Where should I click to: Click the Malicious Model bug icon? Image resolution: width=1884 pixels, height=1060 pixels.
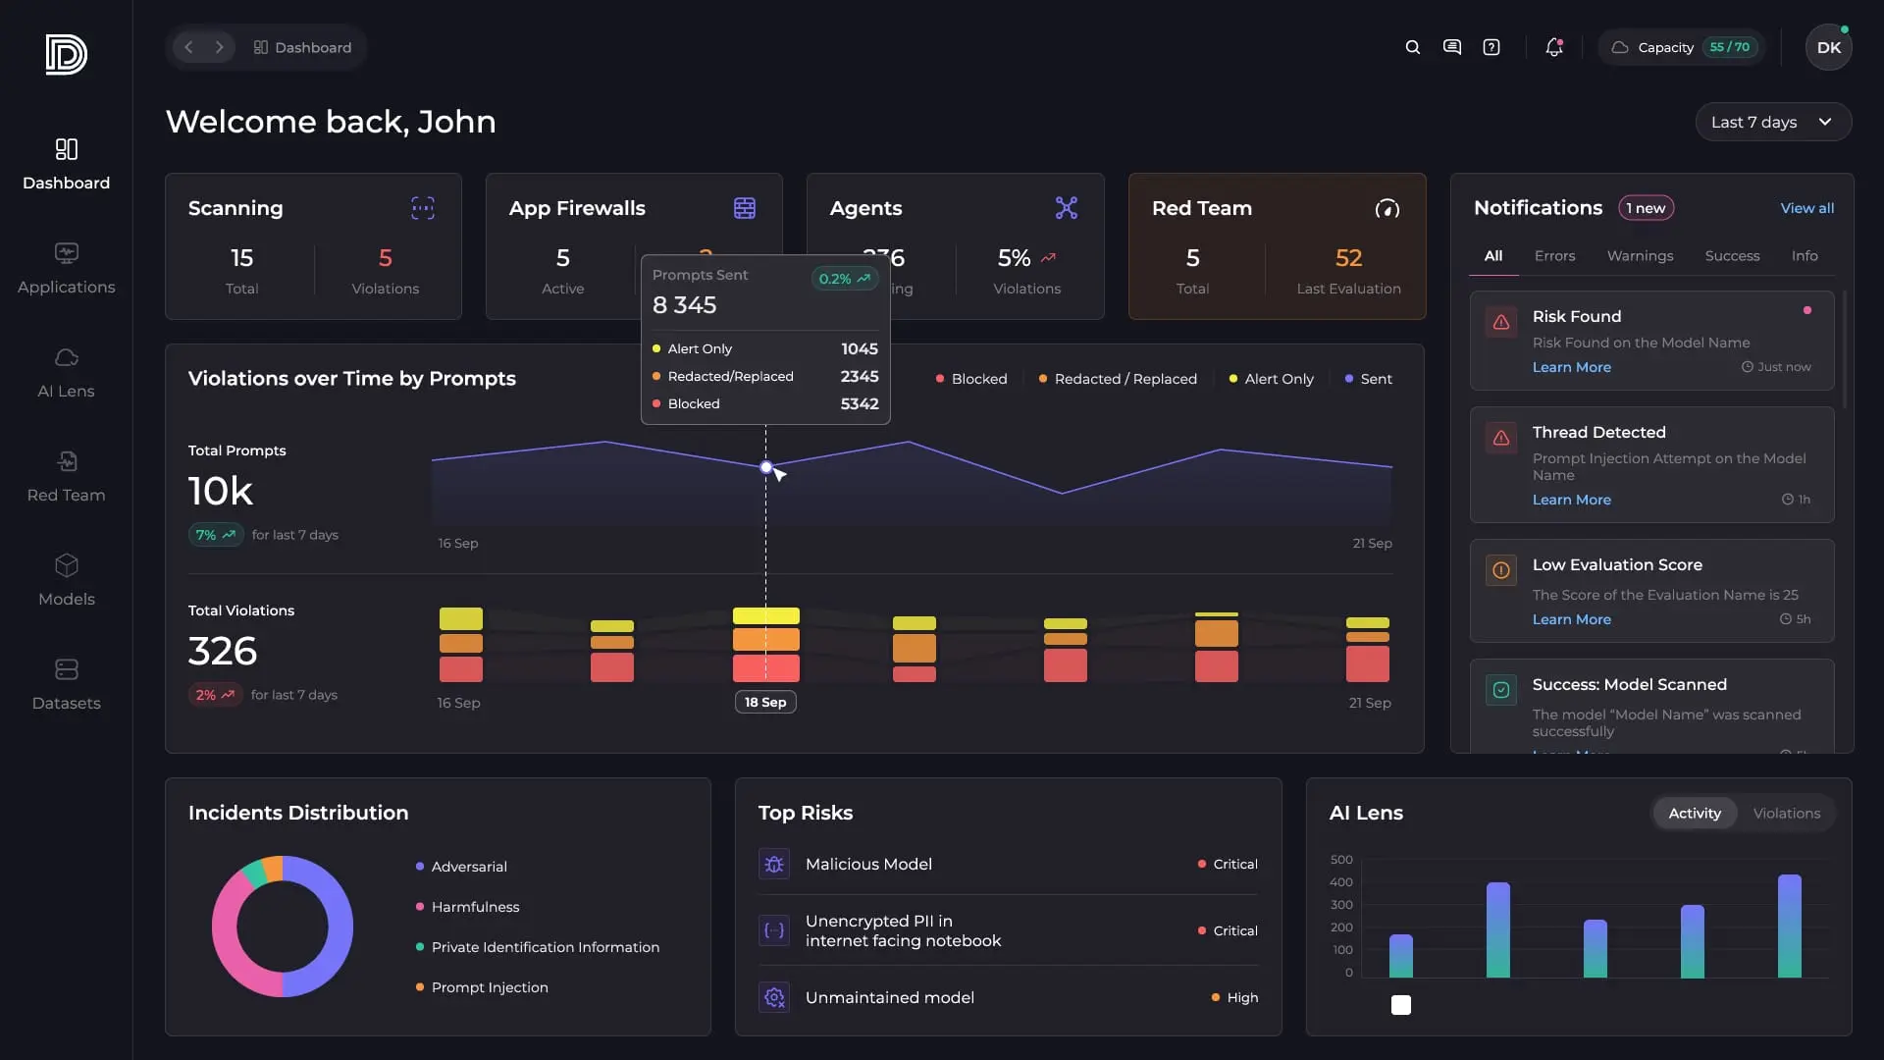pyautogui.click(x=774, y=864)
